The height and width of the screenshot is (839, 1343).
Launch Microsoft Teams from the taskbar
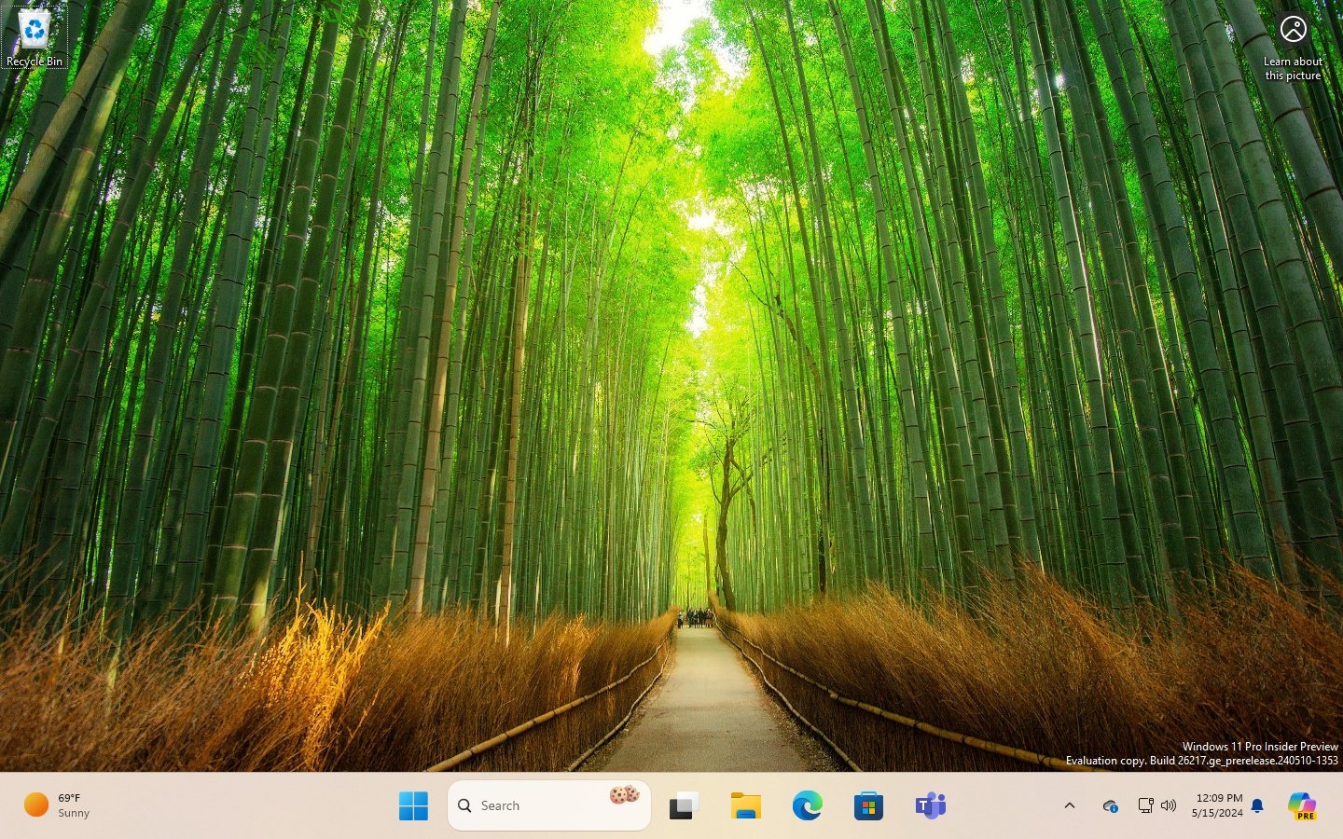point(930,805)
